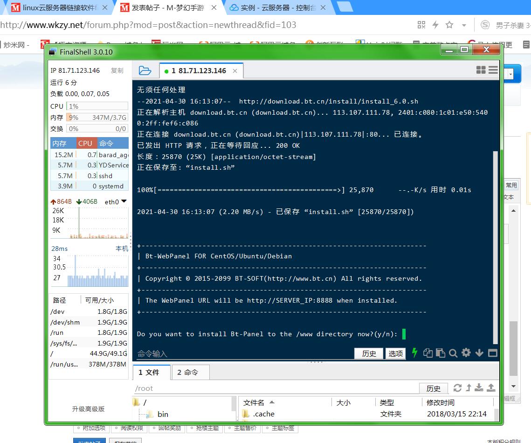The image size is (531, 443).
Task: Click the 复制 link to copy IP
Action: coord(117,70)
